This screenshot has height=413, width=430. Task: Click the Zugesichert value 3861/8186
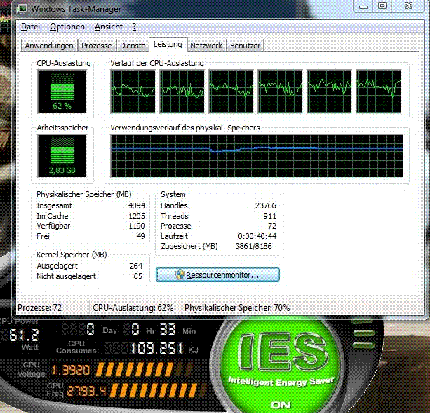(254, 246)
